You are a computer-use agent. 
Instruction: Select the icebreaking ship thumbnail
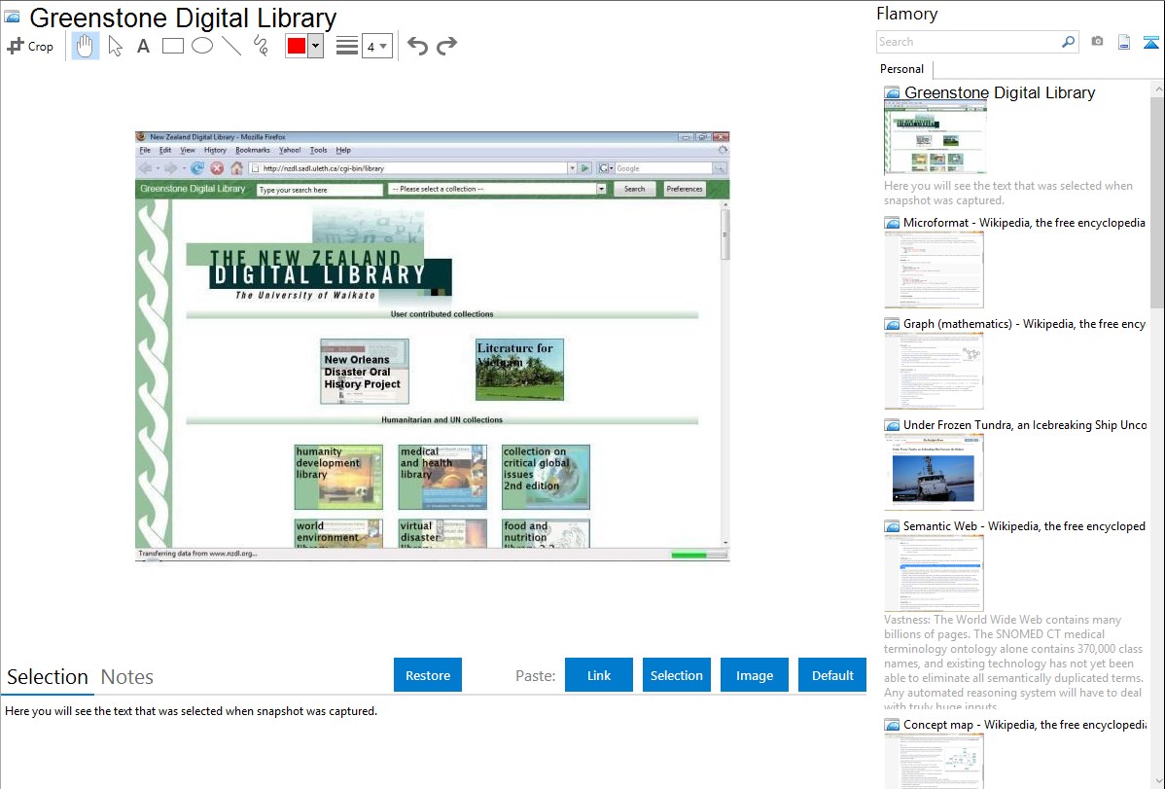(x=934, y=472)
